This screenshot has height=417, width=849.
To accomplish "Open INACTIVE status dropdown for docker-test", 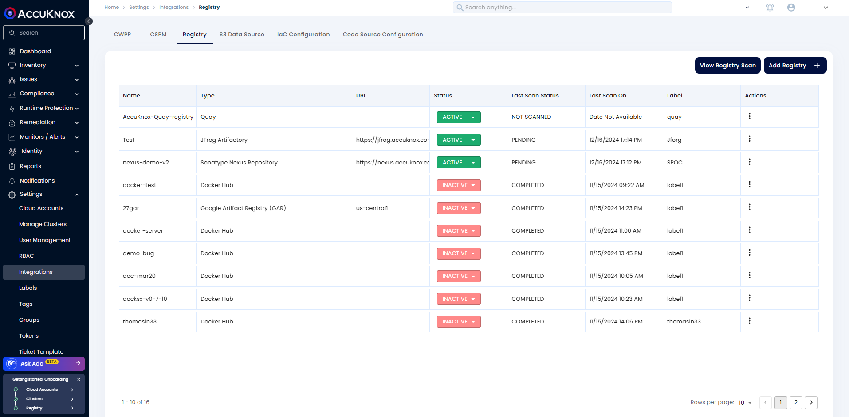I will (459, 185).
